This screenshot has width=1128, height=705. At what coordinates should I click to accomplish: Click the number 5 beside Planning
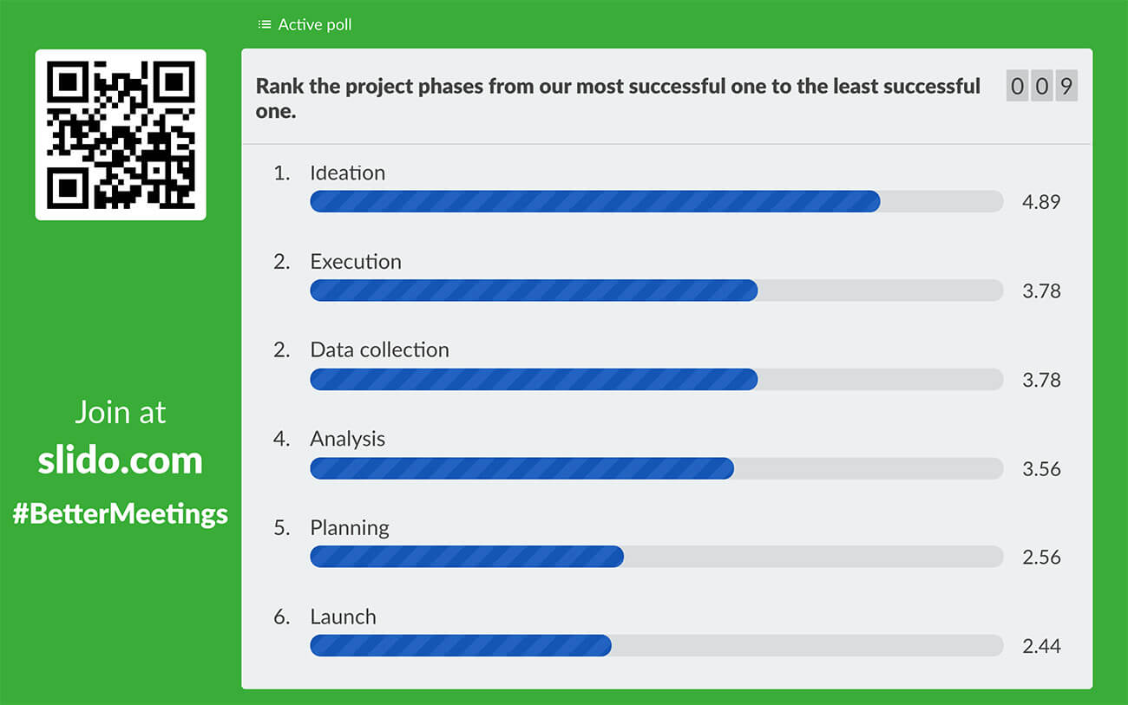click(280, 527)
